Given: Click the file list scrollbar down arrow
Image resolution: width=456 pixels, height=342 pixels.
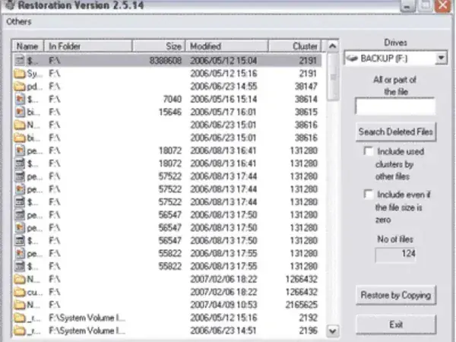Looking at the screenshot, I should tap(332, 331).
